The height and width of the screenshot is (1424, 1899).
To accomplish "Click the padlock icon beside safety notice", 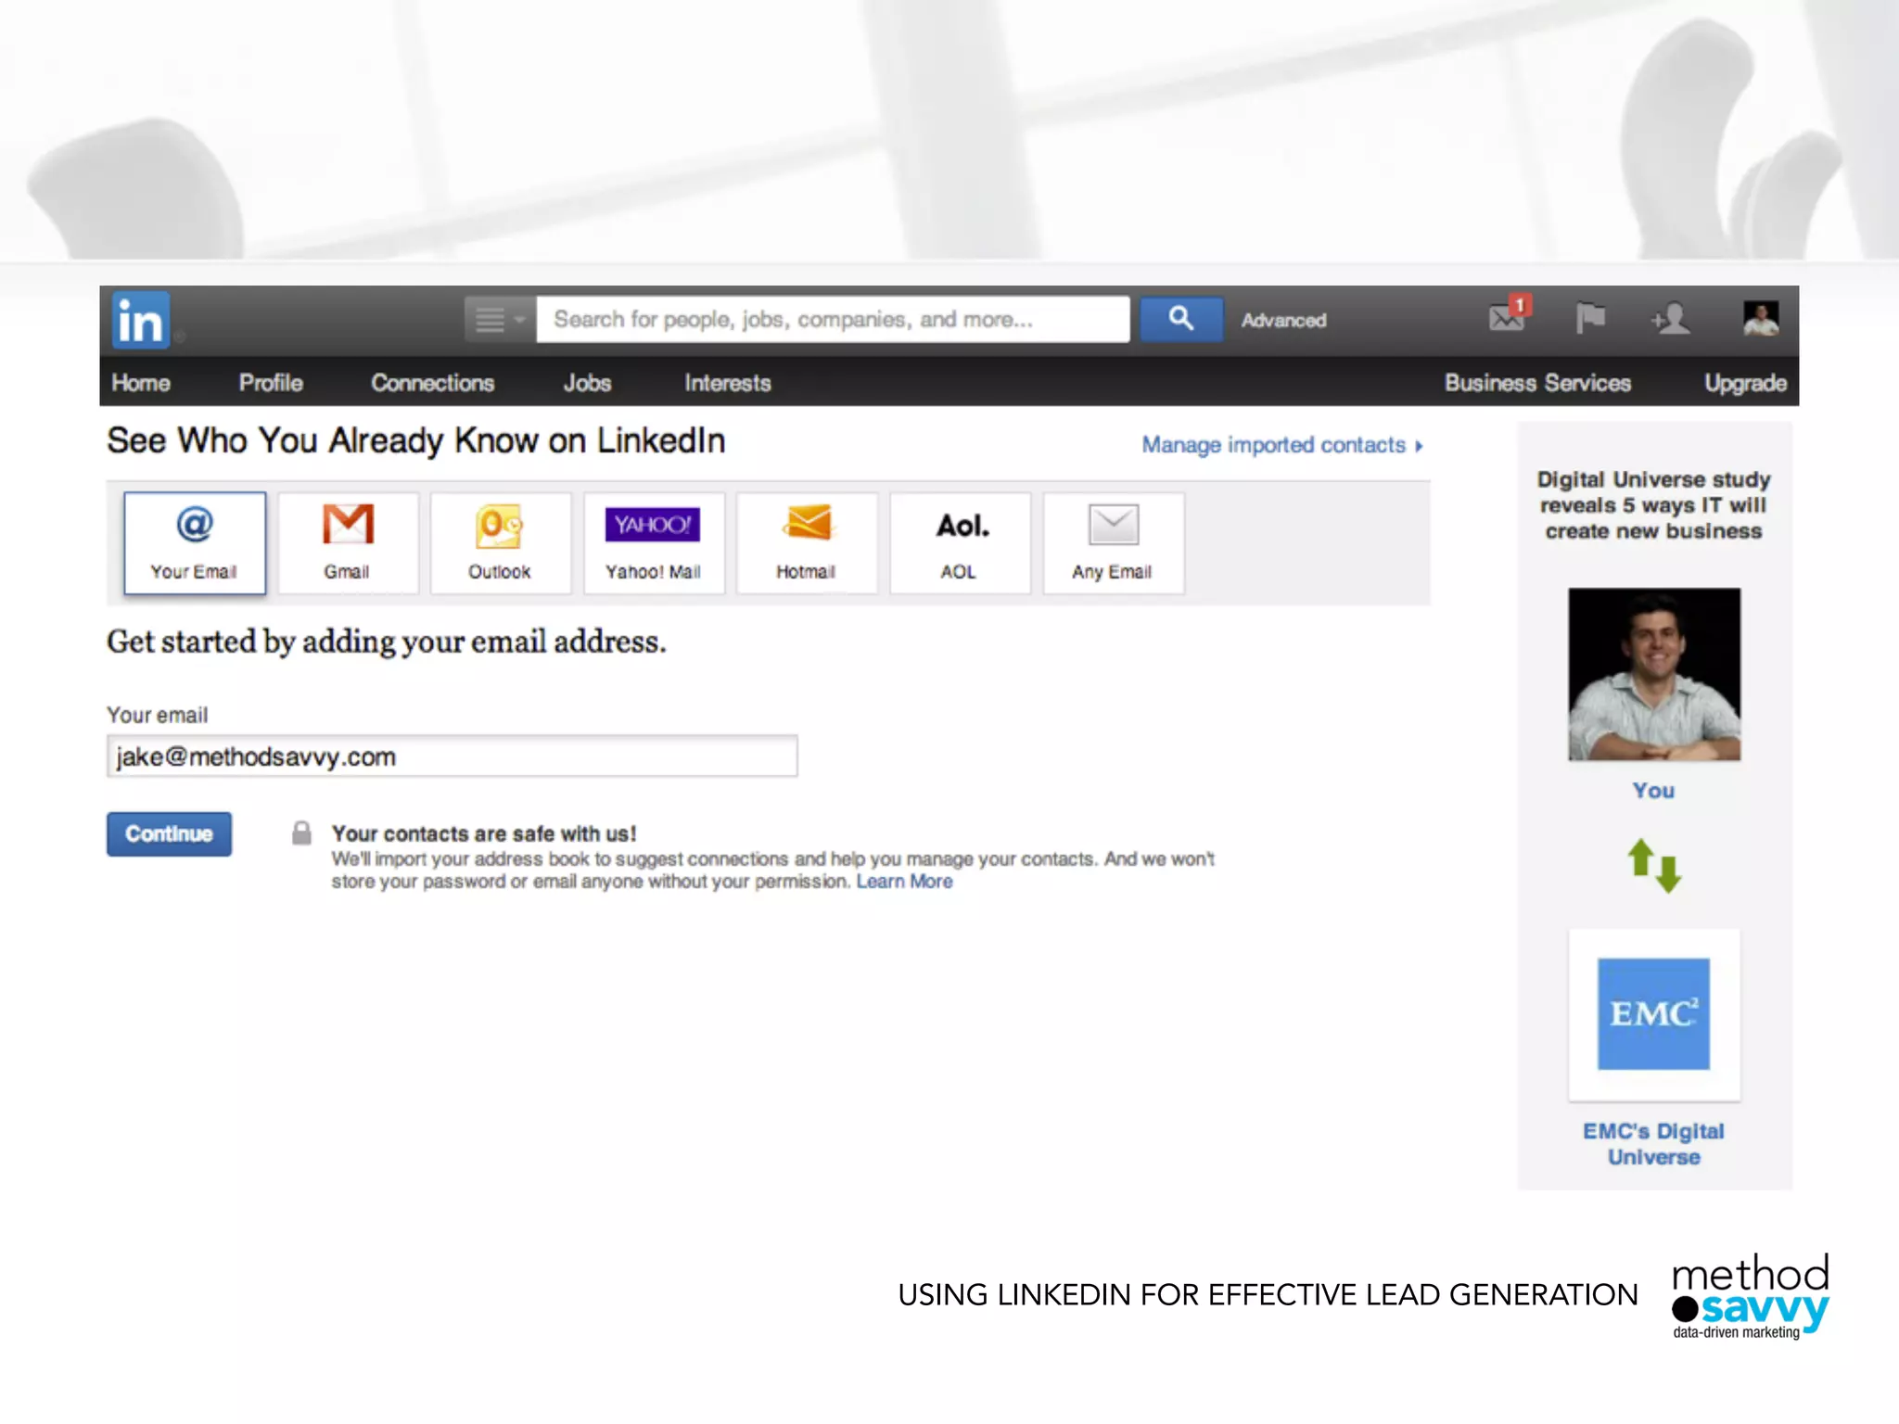I will tap(301, 833).
